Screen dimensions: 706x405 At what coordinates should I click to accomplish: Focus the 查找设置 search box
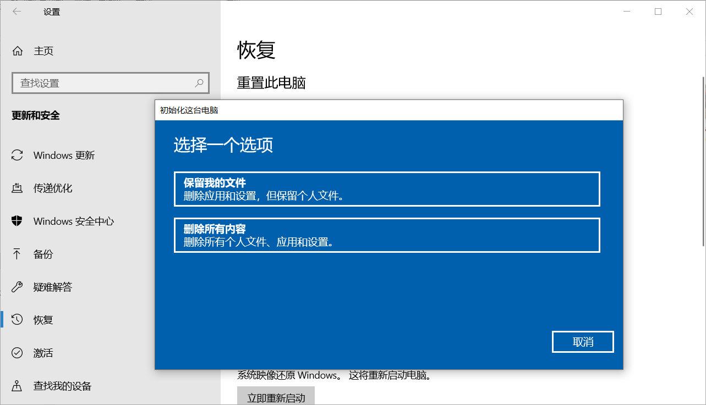click(110, 83)
